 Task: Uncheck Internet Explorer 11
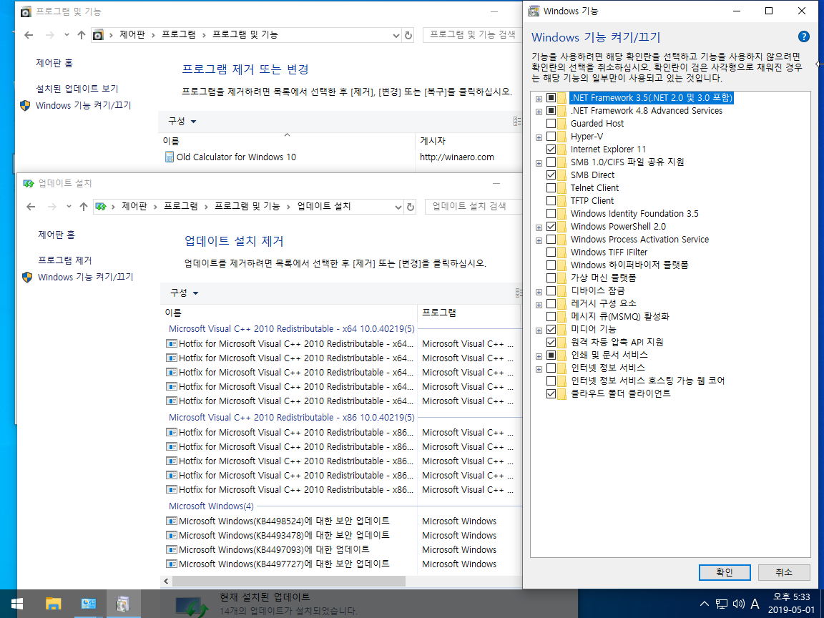tap(551, 149)
